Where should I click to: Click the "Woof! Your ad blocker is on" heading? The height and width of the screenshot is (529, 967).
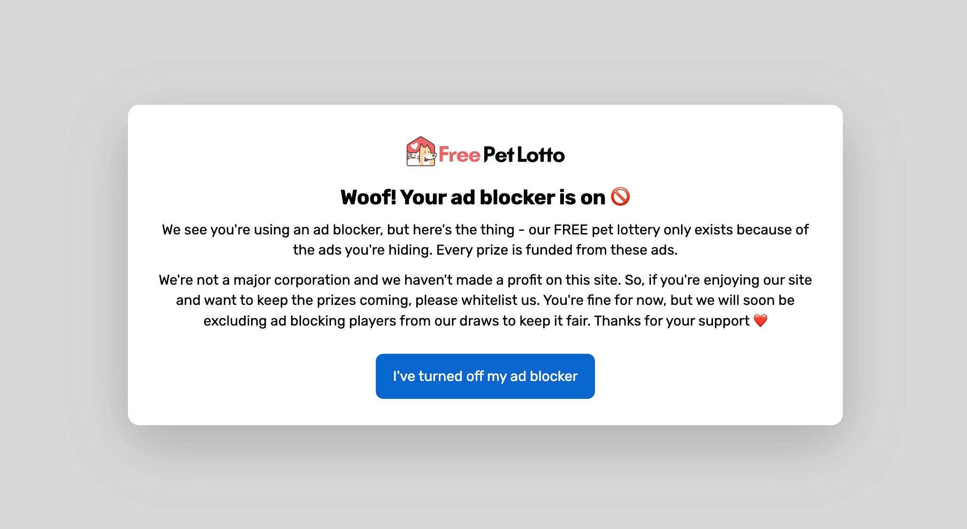pos(472,197)
